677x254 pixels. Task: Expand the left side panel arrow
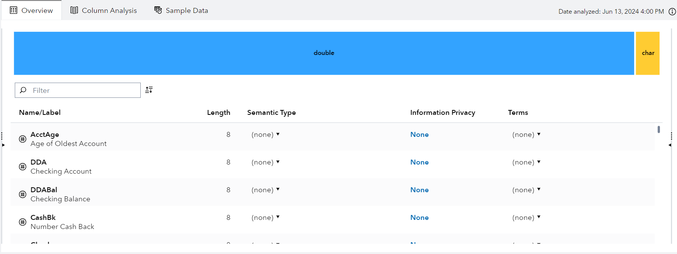click(x=3, y=145)
